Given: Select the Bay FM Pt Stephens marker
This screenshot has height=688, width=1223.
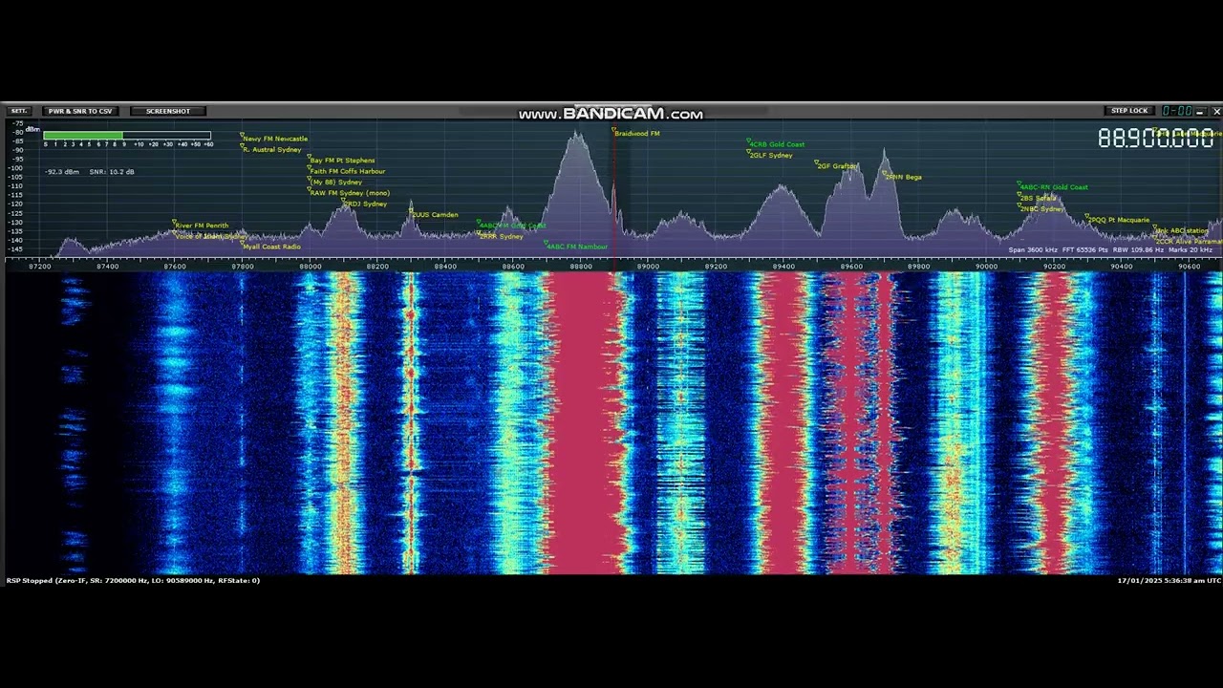Looking at the screenshot, I should click(x=342, y=161).
